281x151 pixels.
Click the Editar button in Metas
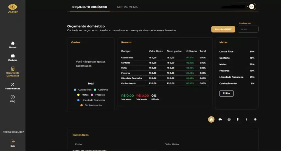point(226,94)
